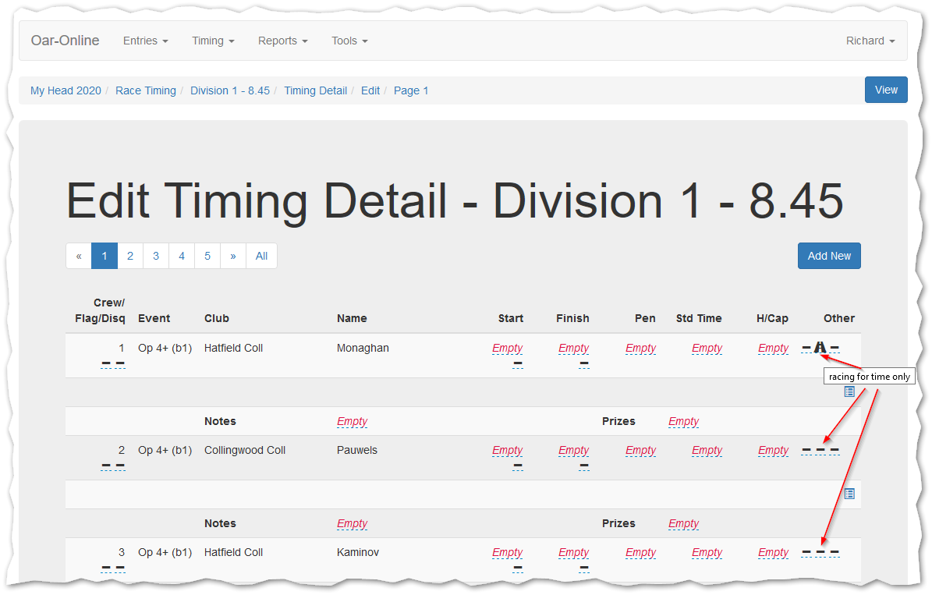Screen dimensions: 932x595
Task: Open the Richard user menu
Action: click(870, 41)
